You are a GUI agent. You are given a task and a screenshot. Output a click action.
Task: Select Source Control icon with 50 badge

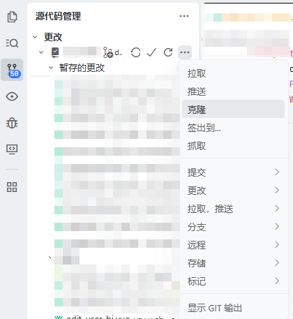tap(12, 70)
